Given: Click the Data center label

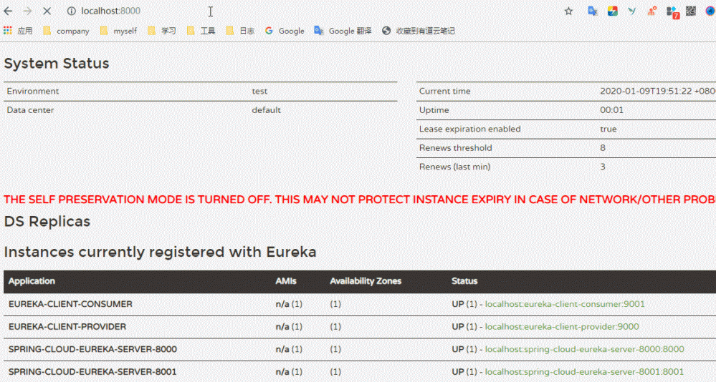Looking at the screenshot, I should tap(30, 110).
